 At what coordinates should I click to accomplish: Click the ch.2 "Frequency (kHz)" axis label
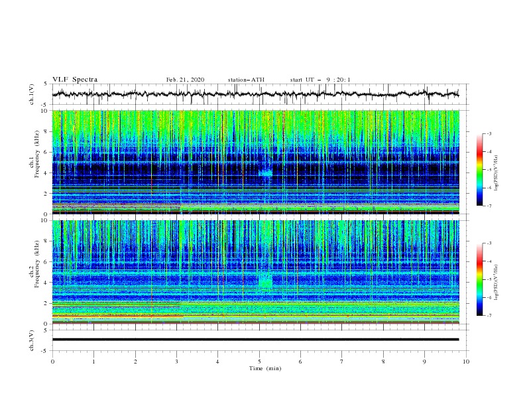37,264
